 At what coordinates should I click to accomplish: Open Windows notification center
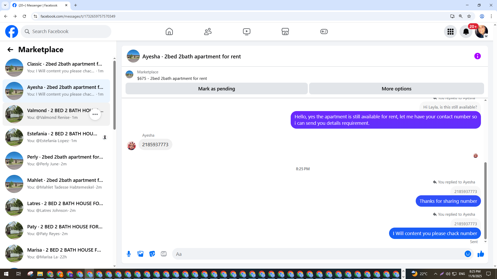tap(489, 274)
